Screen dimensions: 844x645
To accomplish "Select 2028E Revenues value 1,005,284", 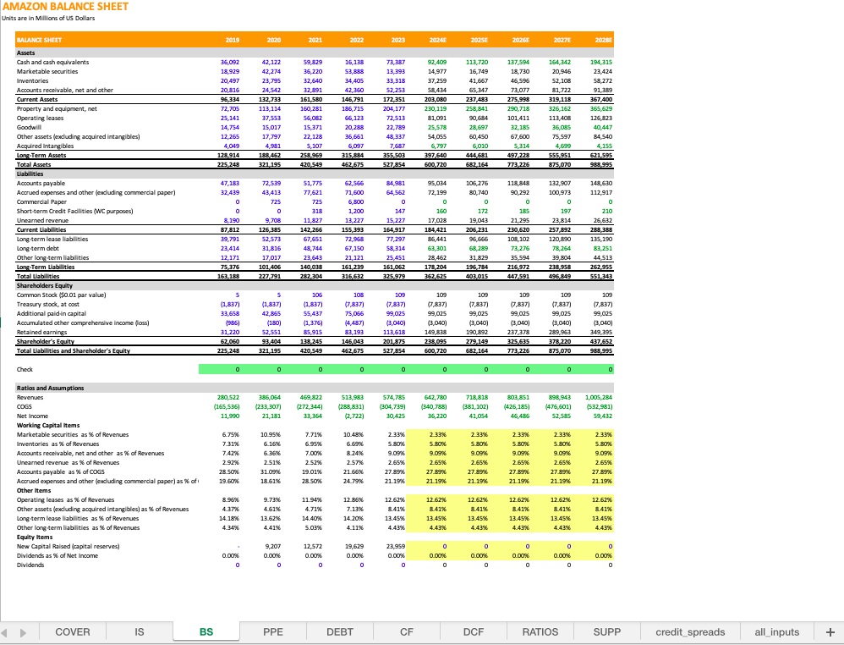I will [x=599, y=398].
